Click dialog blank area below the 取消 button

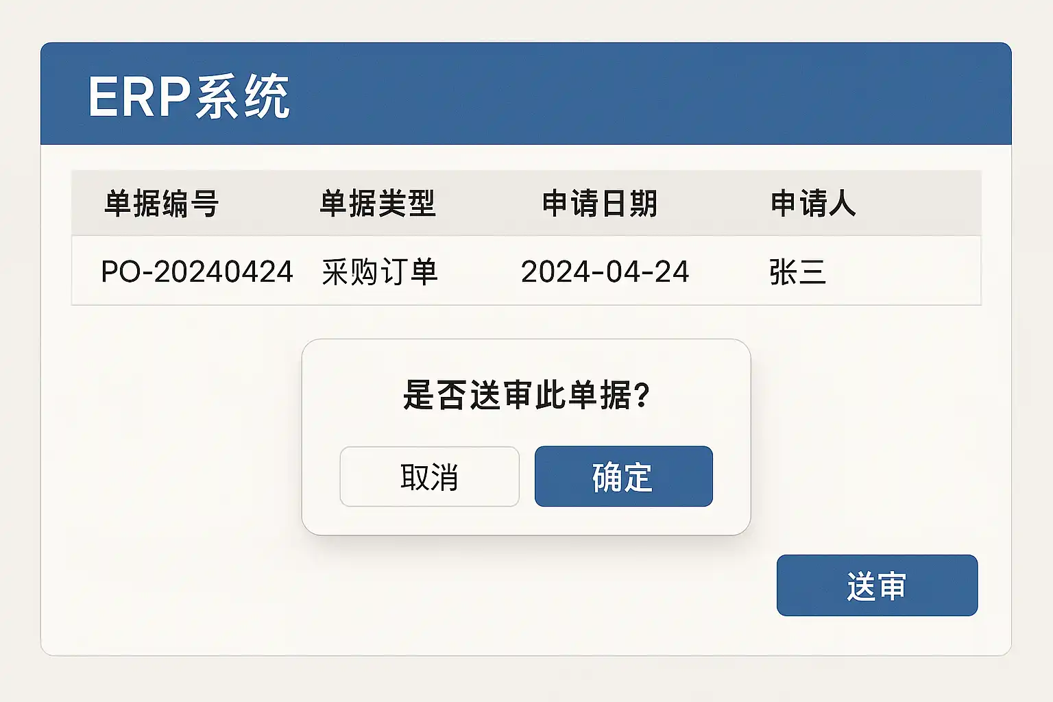pyautogui.click(x=429, y=520)
